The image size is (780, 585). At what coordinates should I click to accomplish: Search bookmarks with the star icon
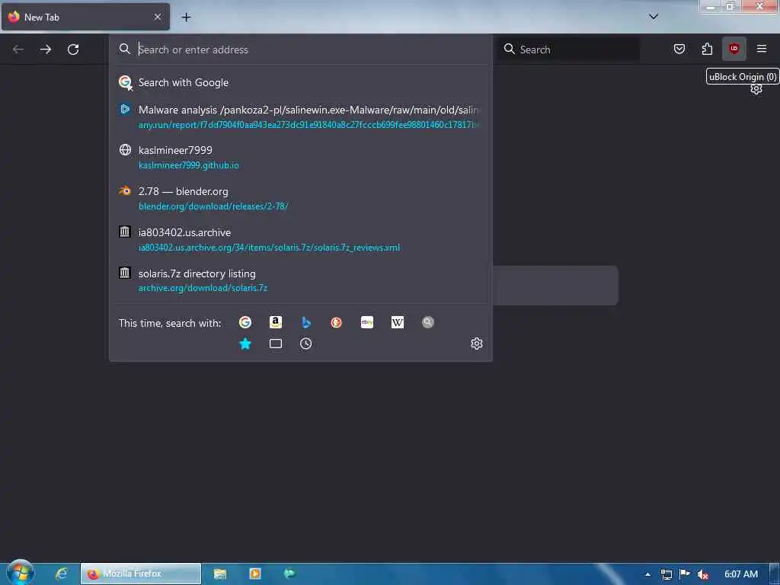click(245, 344)
